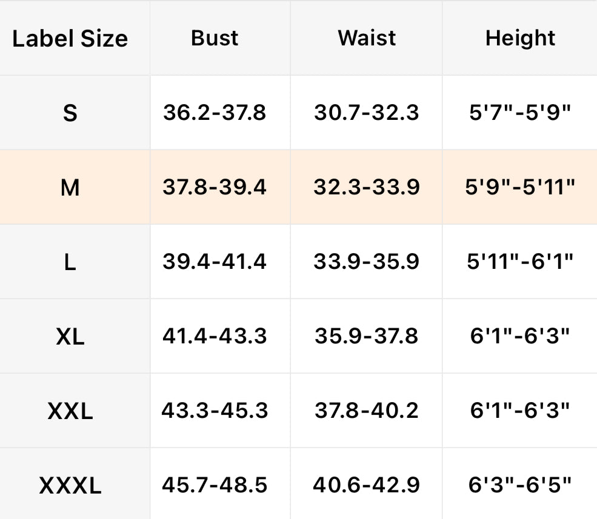Select height cell in the XXL row
This screenshot has height=519, width=597.
click(x=520, y=411)
